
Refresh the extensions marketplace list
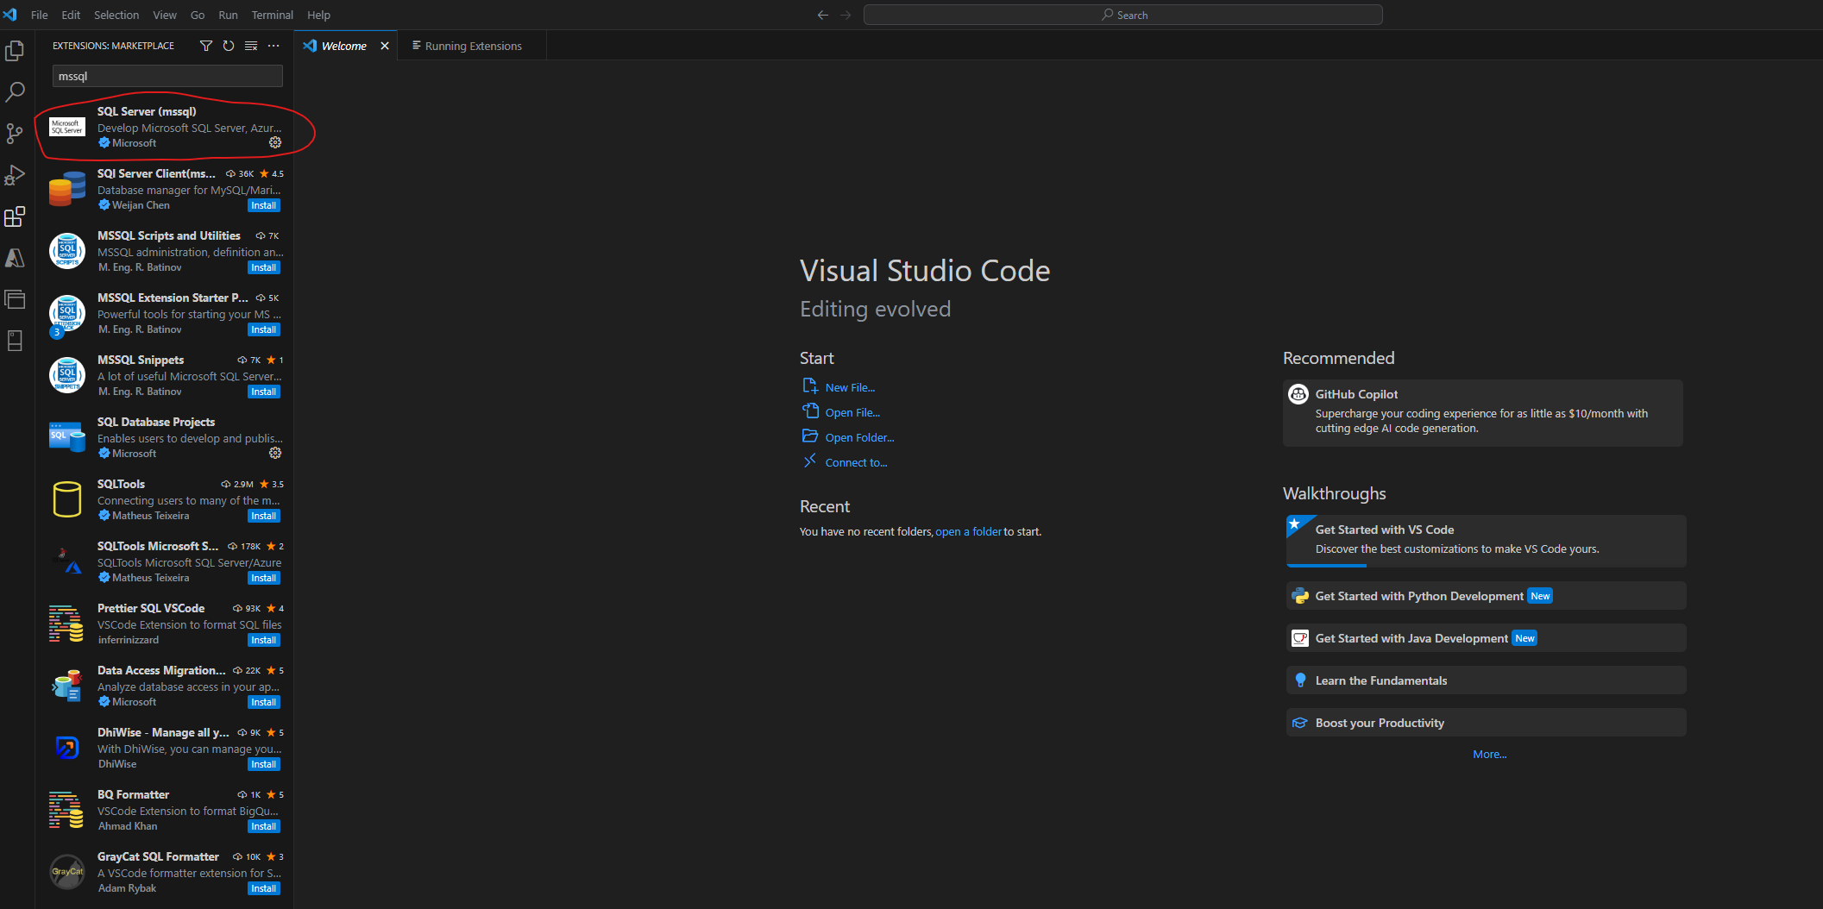229,46
